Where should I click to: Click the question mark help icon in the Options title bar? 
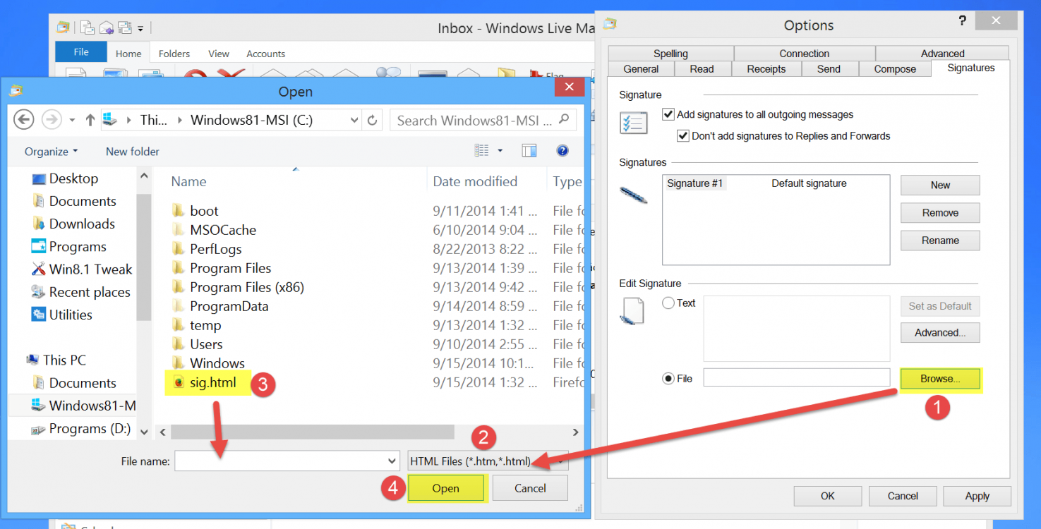point(963,21)
